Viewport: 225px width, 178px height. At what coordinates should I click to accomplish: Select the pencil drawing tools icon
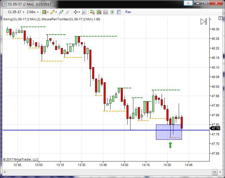(53, 12)
